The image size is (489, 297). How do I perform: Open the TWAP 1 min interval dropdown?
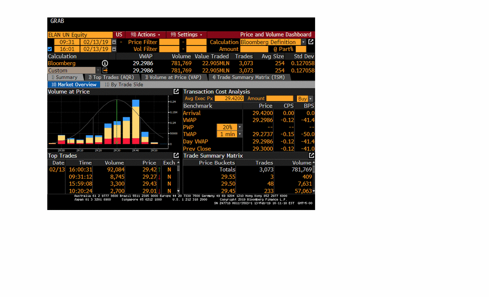coord(240,134)
